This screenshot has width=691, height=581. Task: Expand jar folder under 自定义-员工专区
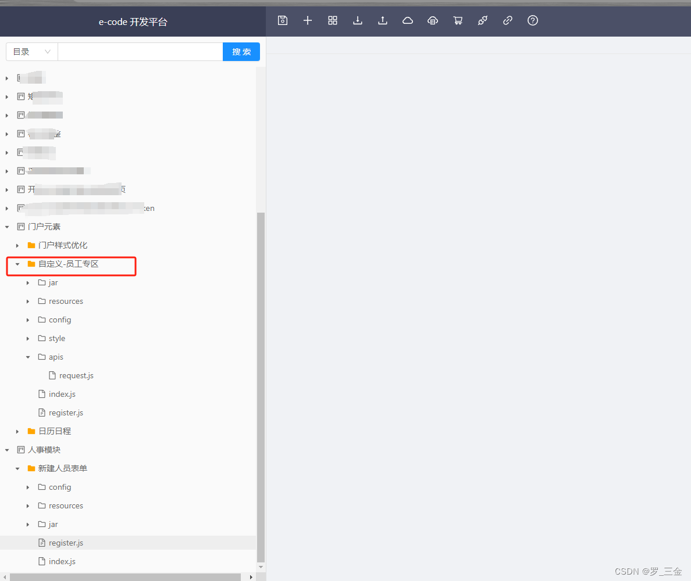click(x=28, y=282)
